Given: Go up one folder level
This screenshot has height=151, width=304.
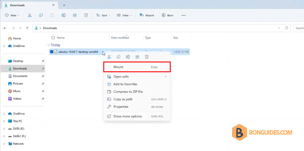Looking at the screenshot, I should pos(27,28).
